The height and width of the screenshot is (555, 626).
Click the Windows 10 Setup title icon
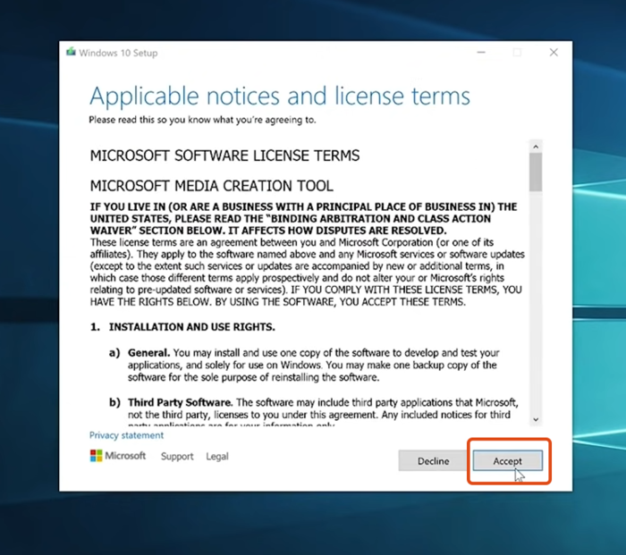(x=71, y=52)
